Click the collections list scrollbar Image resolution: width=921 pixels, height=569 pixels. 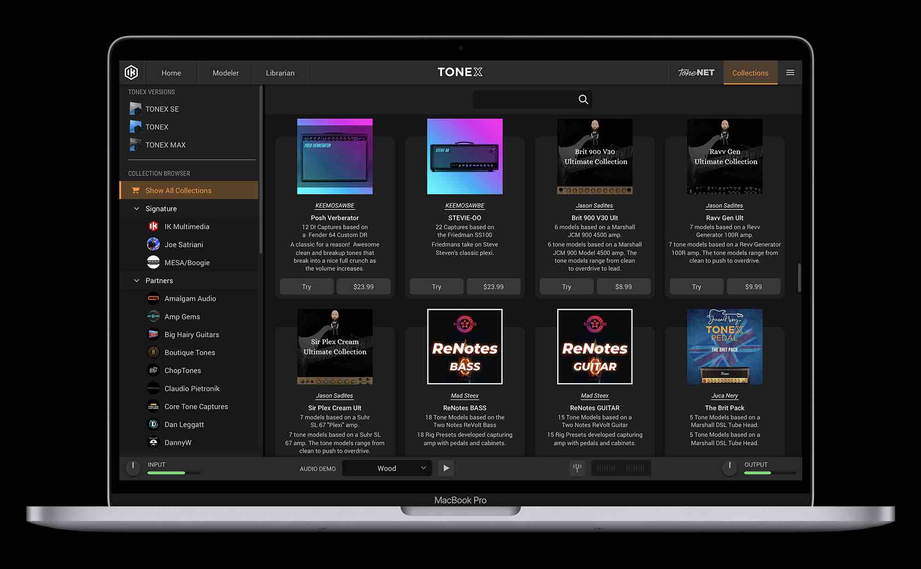(799, 278)
